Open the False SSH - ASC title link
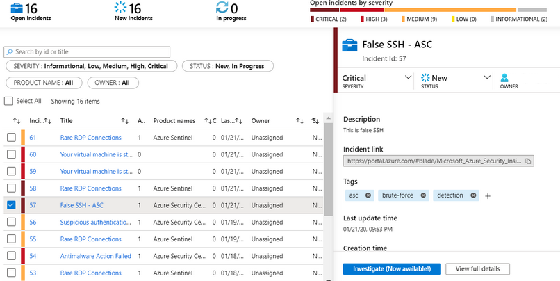The width and height of the screenshot is (560, 281). click(82, 205)
